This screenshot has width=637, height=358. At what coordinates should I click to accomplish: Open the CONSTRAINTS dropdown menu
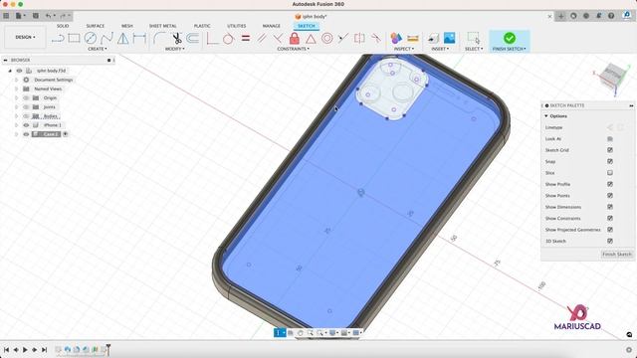pyautogui.click(x=294, y=49)
